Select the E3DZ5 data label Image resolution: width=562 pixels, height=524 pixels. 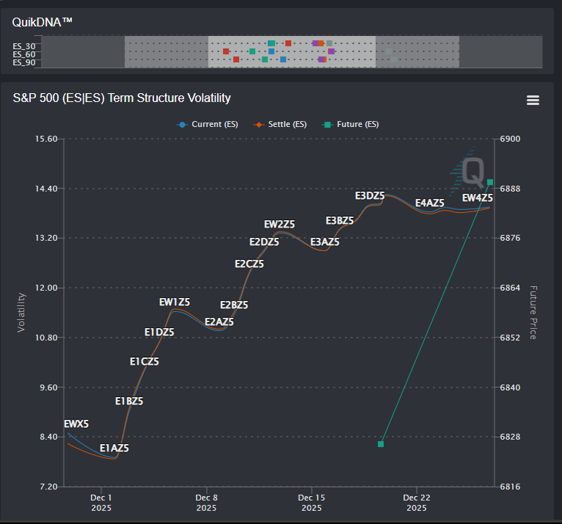pyautogui.click(x=370, y=196)
